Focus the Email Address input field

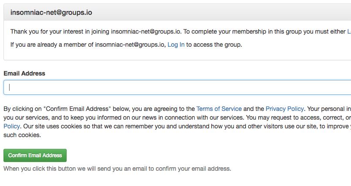(177, 87)
